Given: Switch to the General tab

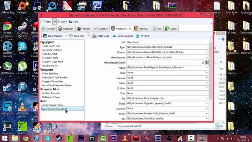Looking at the screenshot, I should click(48, 29).
